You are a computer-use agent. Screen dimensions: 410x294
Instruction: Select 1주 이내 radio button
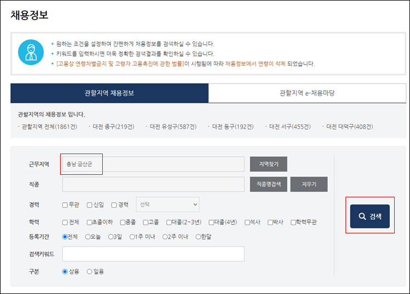coord(132,237)
